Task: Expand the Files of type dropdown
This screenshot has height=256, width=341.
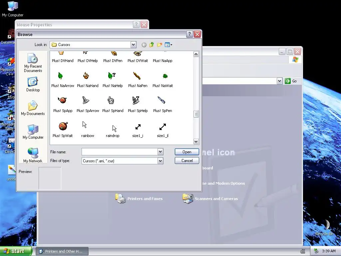Action: click(x=160, y=161)
